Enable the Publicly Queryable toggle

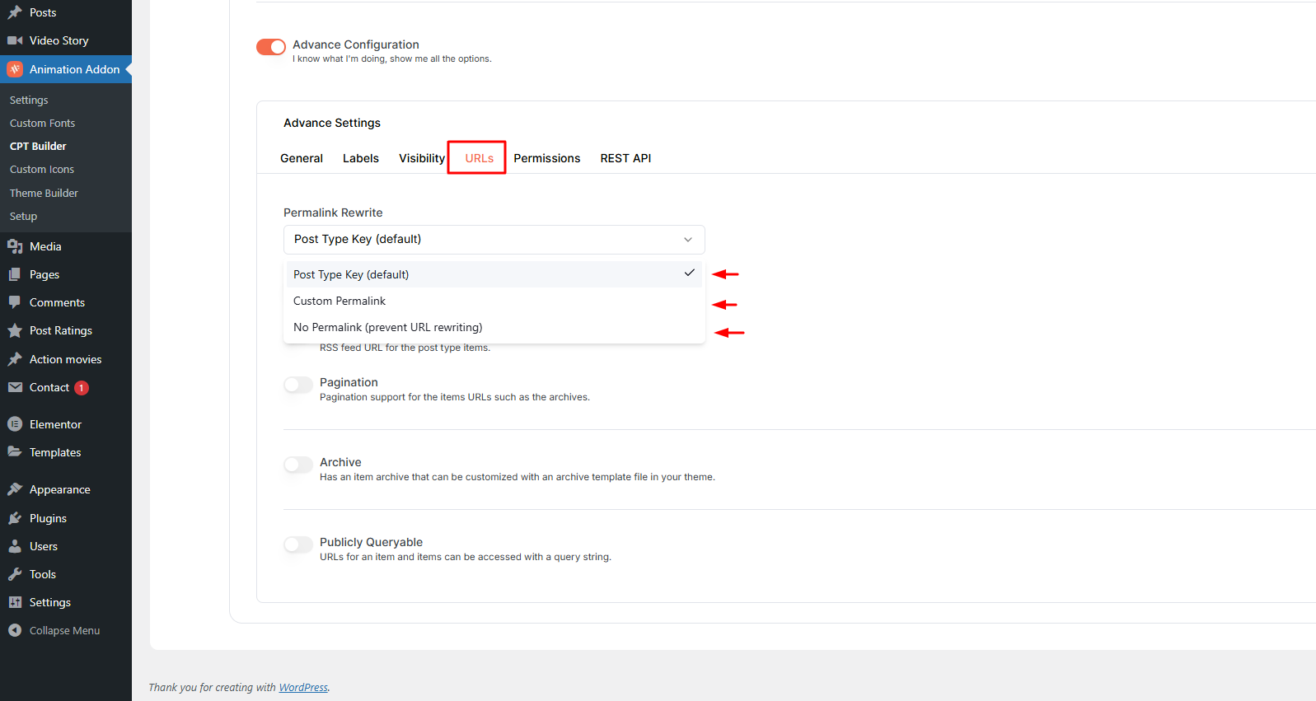[298, 544]
